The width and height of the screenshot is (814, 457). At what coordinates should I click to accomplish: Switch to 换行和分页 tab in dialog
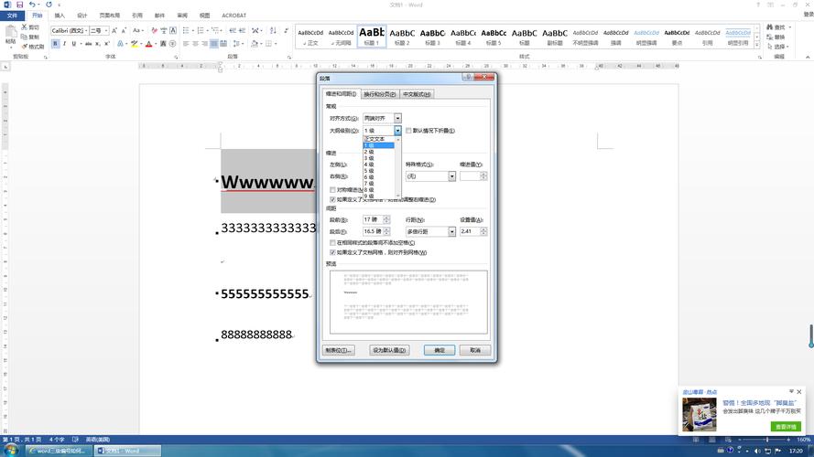coord(379,94)
